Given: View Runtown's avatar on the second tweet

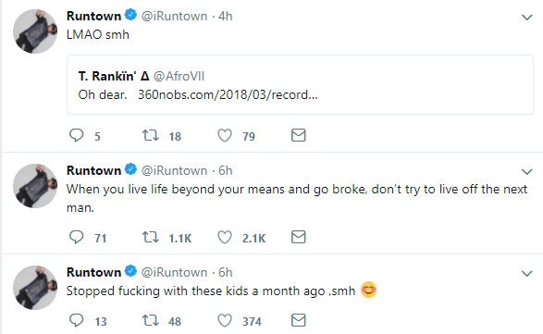Looking at the screenshot, I should point(35,186).
